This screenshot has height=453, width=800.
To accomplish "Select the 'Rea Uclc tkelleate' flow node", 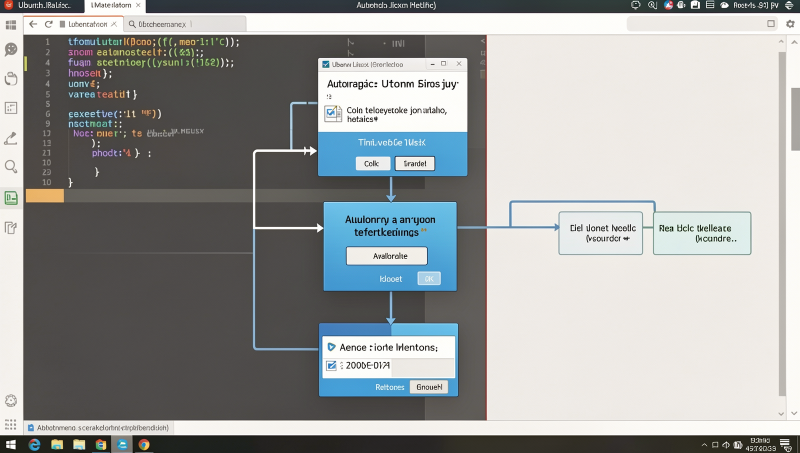I will (x=702, y=233).
